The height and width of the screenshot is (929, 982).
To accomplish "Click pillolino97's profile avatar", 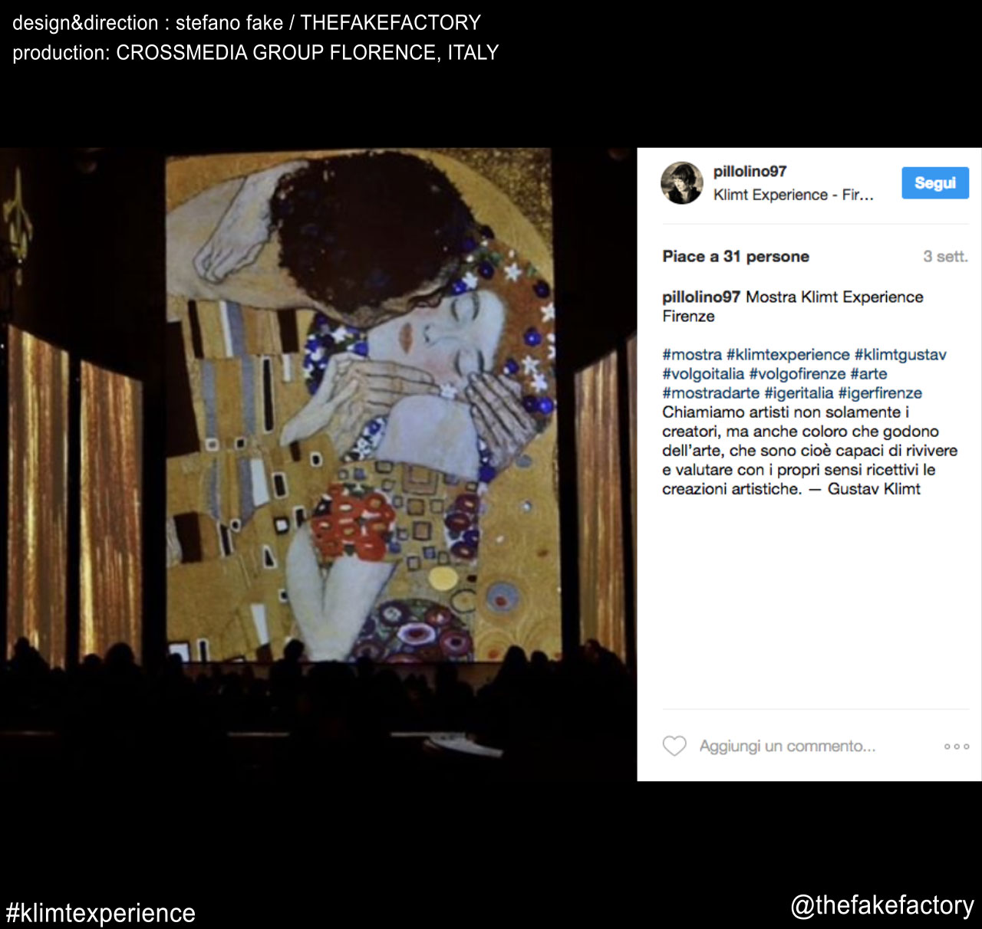I will pyautogui.click(x=681, y=183).
